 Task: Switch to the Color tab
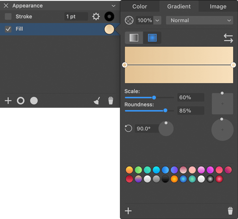(140, 7)
